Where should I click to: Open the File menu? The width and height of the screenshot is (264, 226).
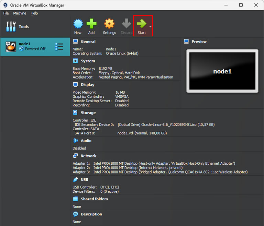coord(6,13)
